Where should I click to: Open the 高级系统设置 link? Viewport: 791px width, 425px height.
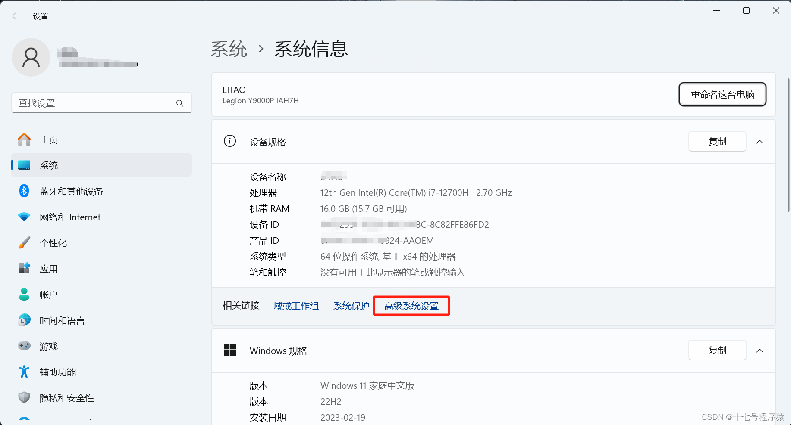(x=411, y=306)
